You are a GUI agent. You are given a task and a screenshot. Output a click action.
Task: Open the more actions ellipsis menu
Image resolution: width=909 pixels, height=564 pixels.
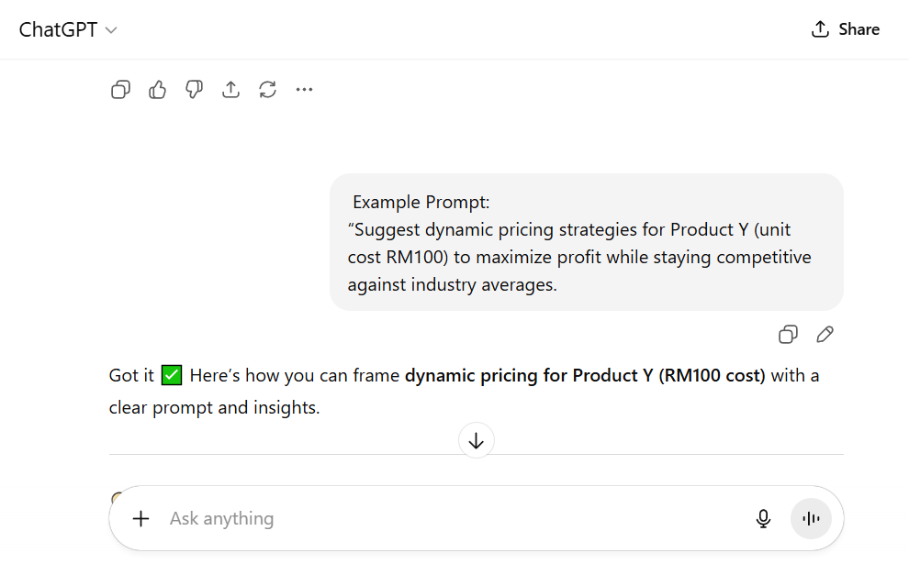tap(304, 89)
